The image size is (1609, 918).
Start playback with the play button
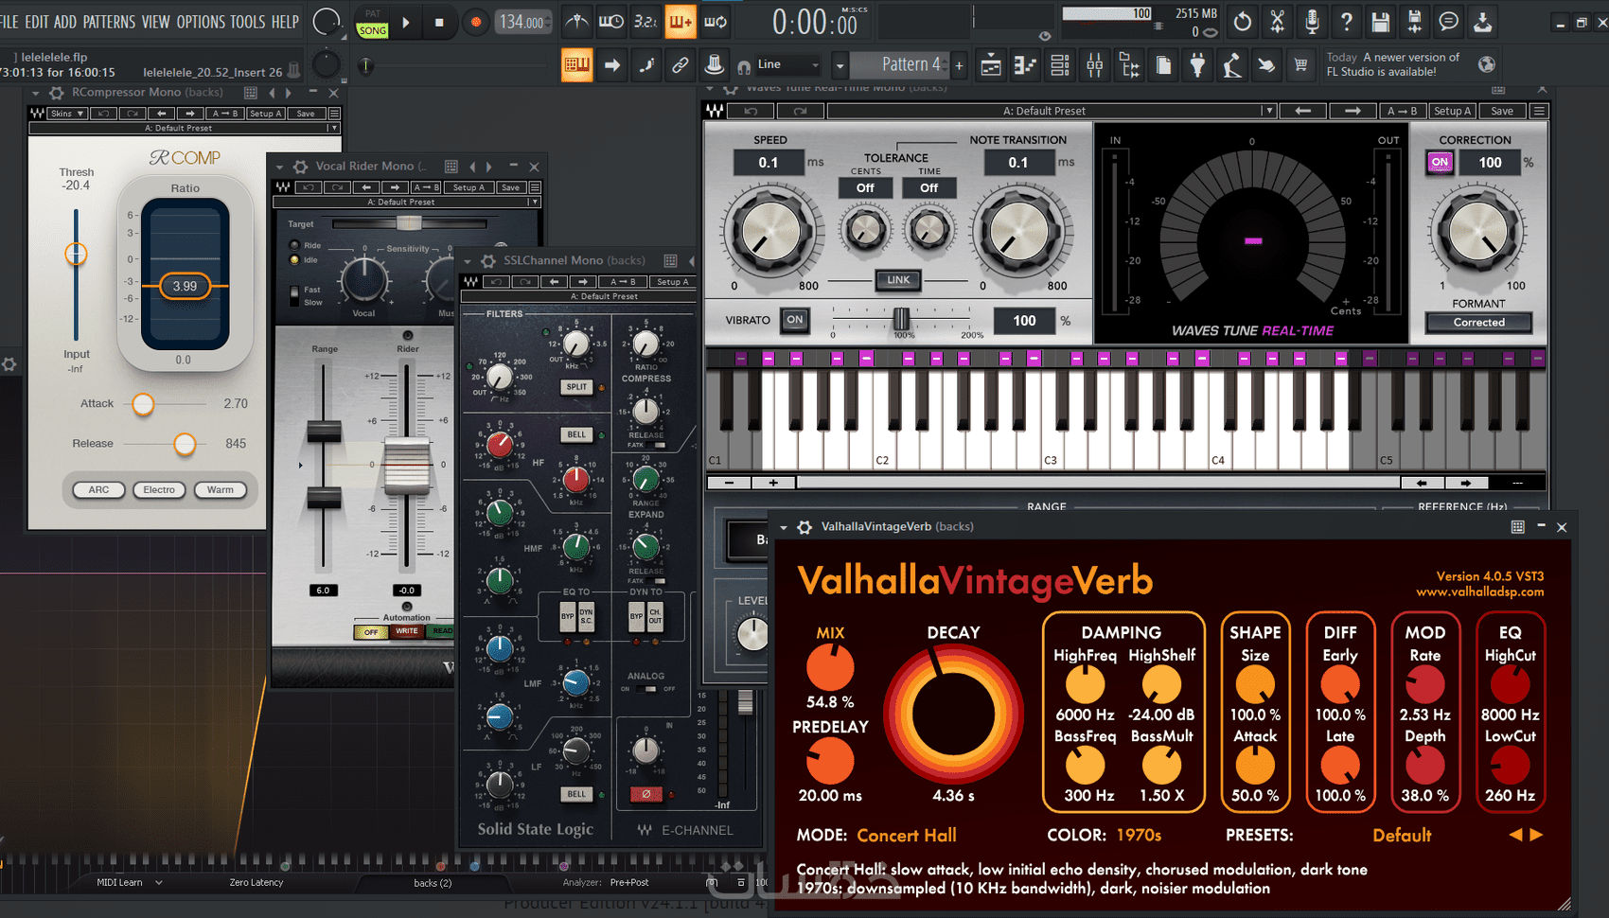pyautogui.click(x=406, y=22)
